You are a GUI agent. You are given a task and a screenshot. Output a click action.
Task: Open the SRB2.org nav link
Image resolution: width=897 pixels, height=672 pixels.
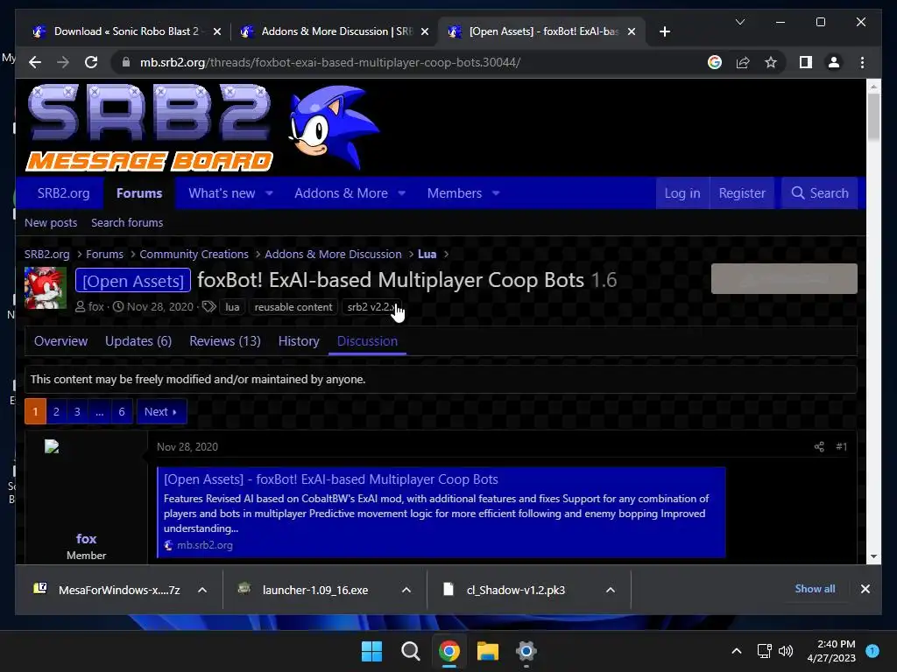click(x=63, y=193)
